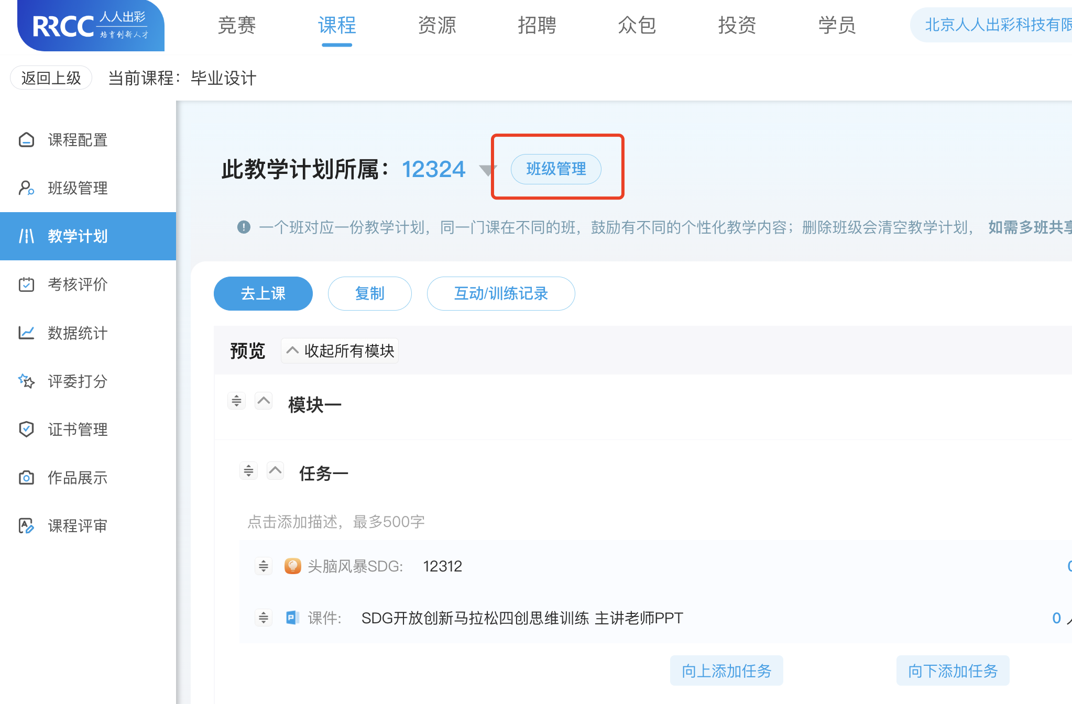Start class with 去上课 button
The height and width of the screenshot is (704, 1072).
coord(263,293)
